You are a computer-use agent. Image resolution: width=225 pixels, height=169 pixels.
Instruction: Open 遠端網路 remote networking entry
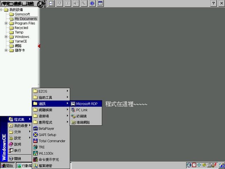[x=86, y=122]
